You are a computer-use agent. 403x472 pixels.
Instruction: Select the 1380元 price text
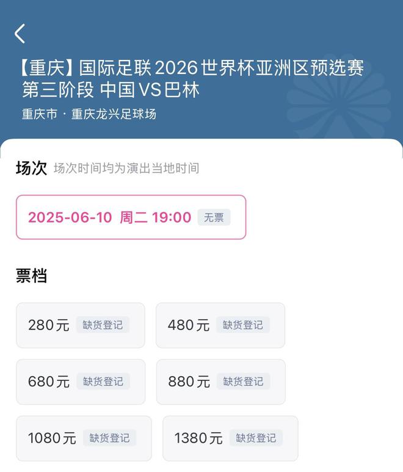(x=198, y=438)
